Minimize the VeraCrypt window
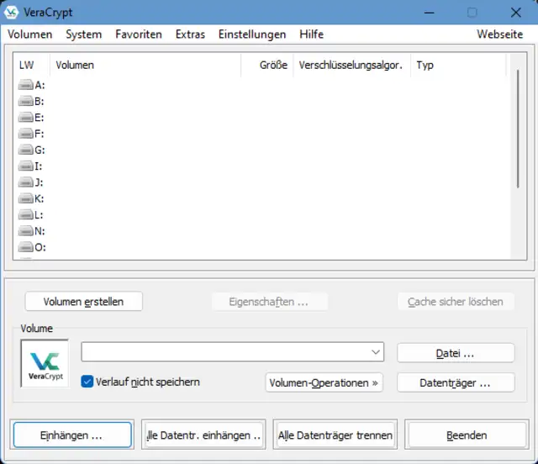 430,13
